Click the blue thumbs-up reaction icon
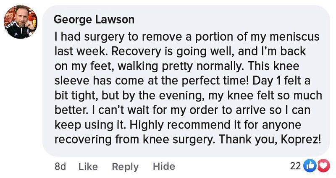Screen dimensions: 336x178 pyautogui.click(x=310, y=166)
